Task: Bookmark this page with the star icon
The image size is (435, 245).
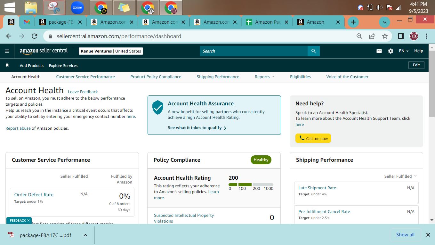Action: pyautogui.click(x=385, y=36)
